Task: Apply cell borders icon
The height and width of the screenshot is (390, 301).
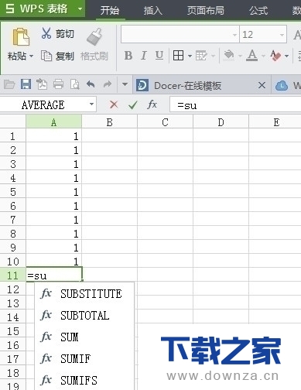Action: pos(178,56)
